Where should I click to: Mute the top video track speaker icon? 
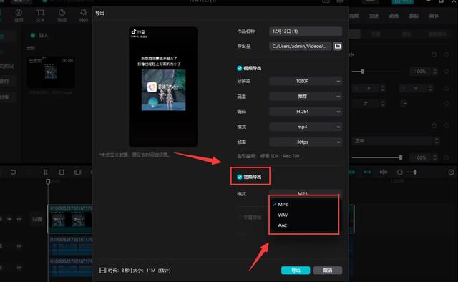[x=19, y=219]
